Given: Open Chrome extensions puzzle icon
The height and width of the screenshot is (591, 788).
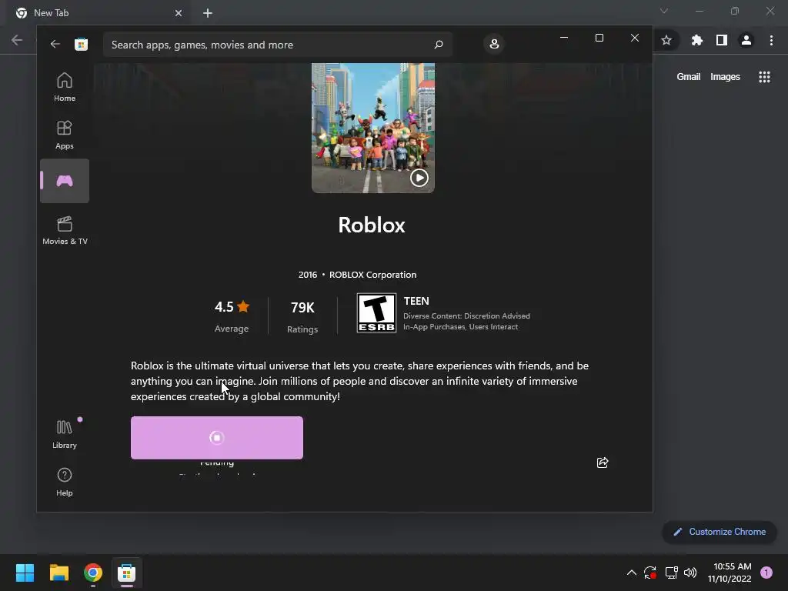Looking at the screenshot, I should tap(697, 40).
